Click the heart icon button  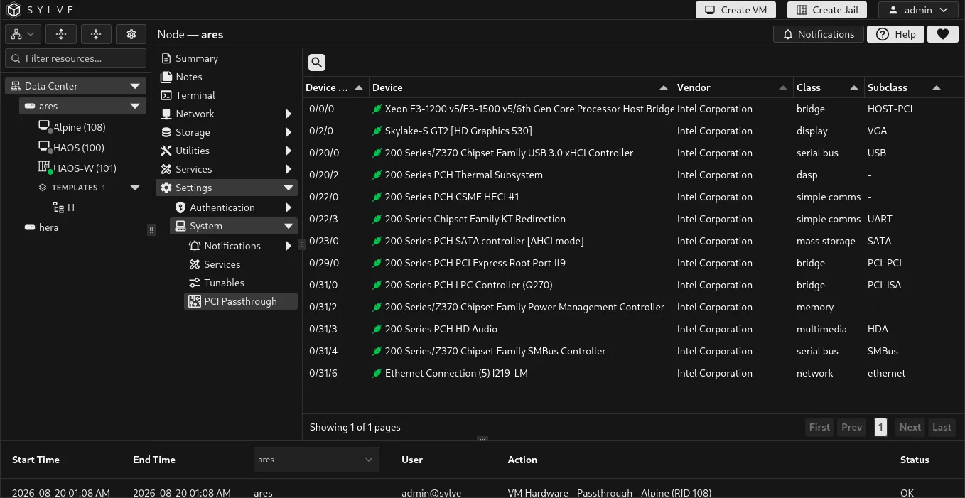point(943,34)
